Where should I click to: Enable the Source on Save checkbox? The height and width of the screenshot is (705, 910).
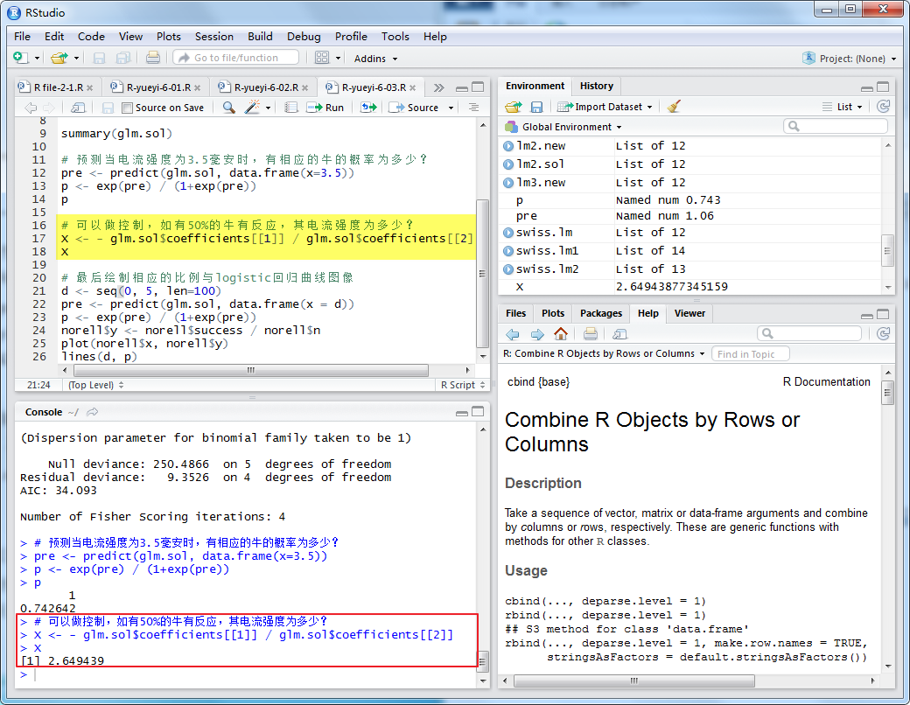(x=128, y=108)
